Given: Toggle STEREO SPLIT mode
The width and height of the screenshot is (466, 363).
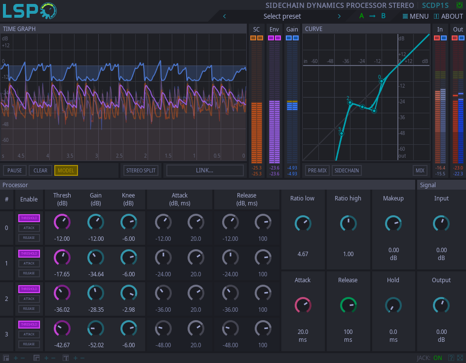Looking at the screenshot, I should [141, 170].
